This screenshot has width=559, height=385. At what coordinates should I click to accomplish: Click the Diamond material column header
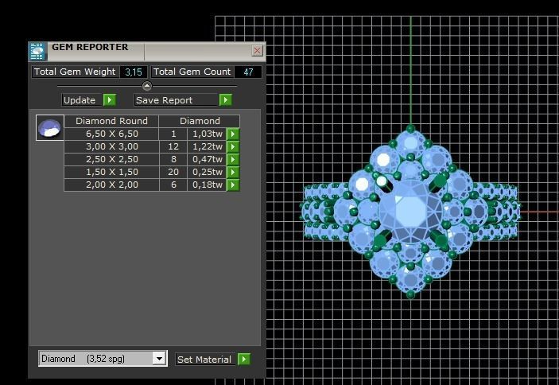tap(200, 121)
